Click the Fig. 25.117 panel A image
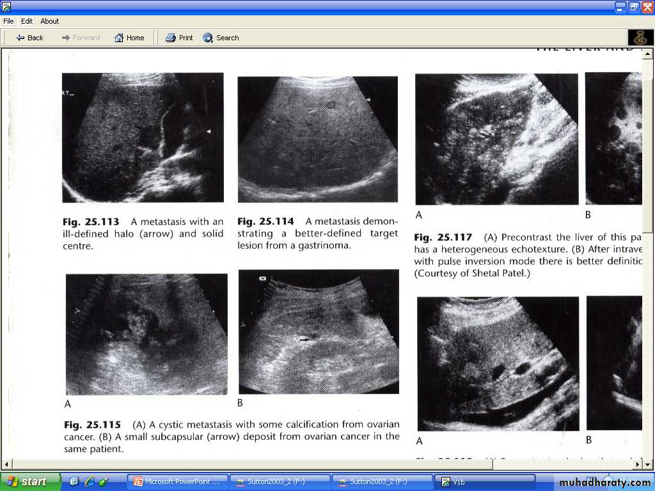Screen dimensions: 655x491 [496, 139]
